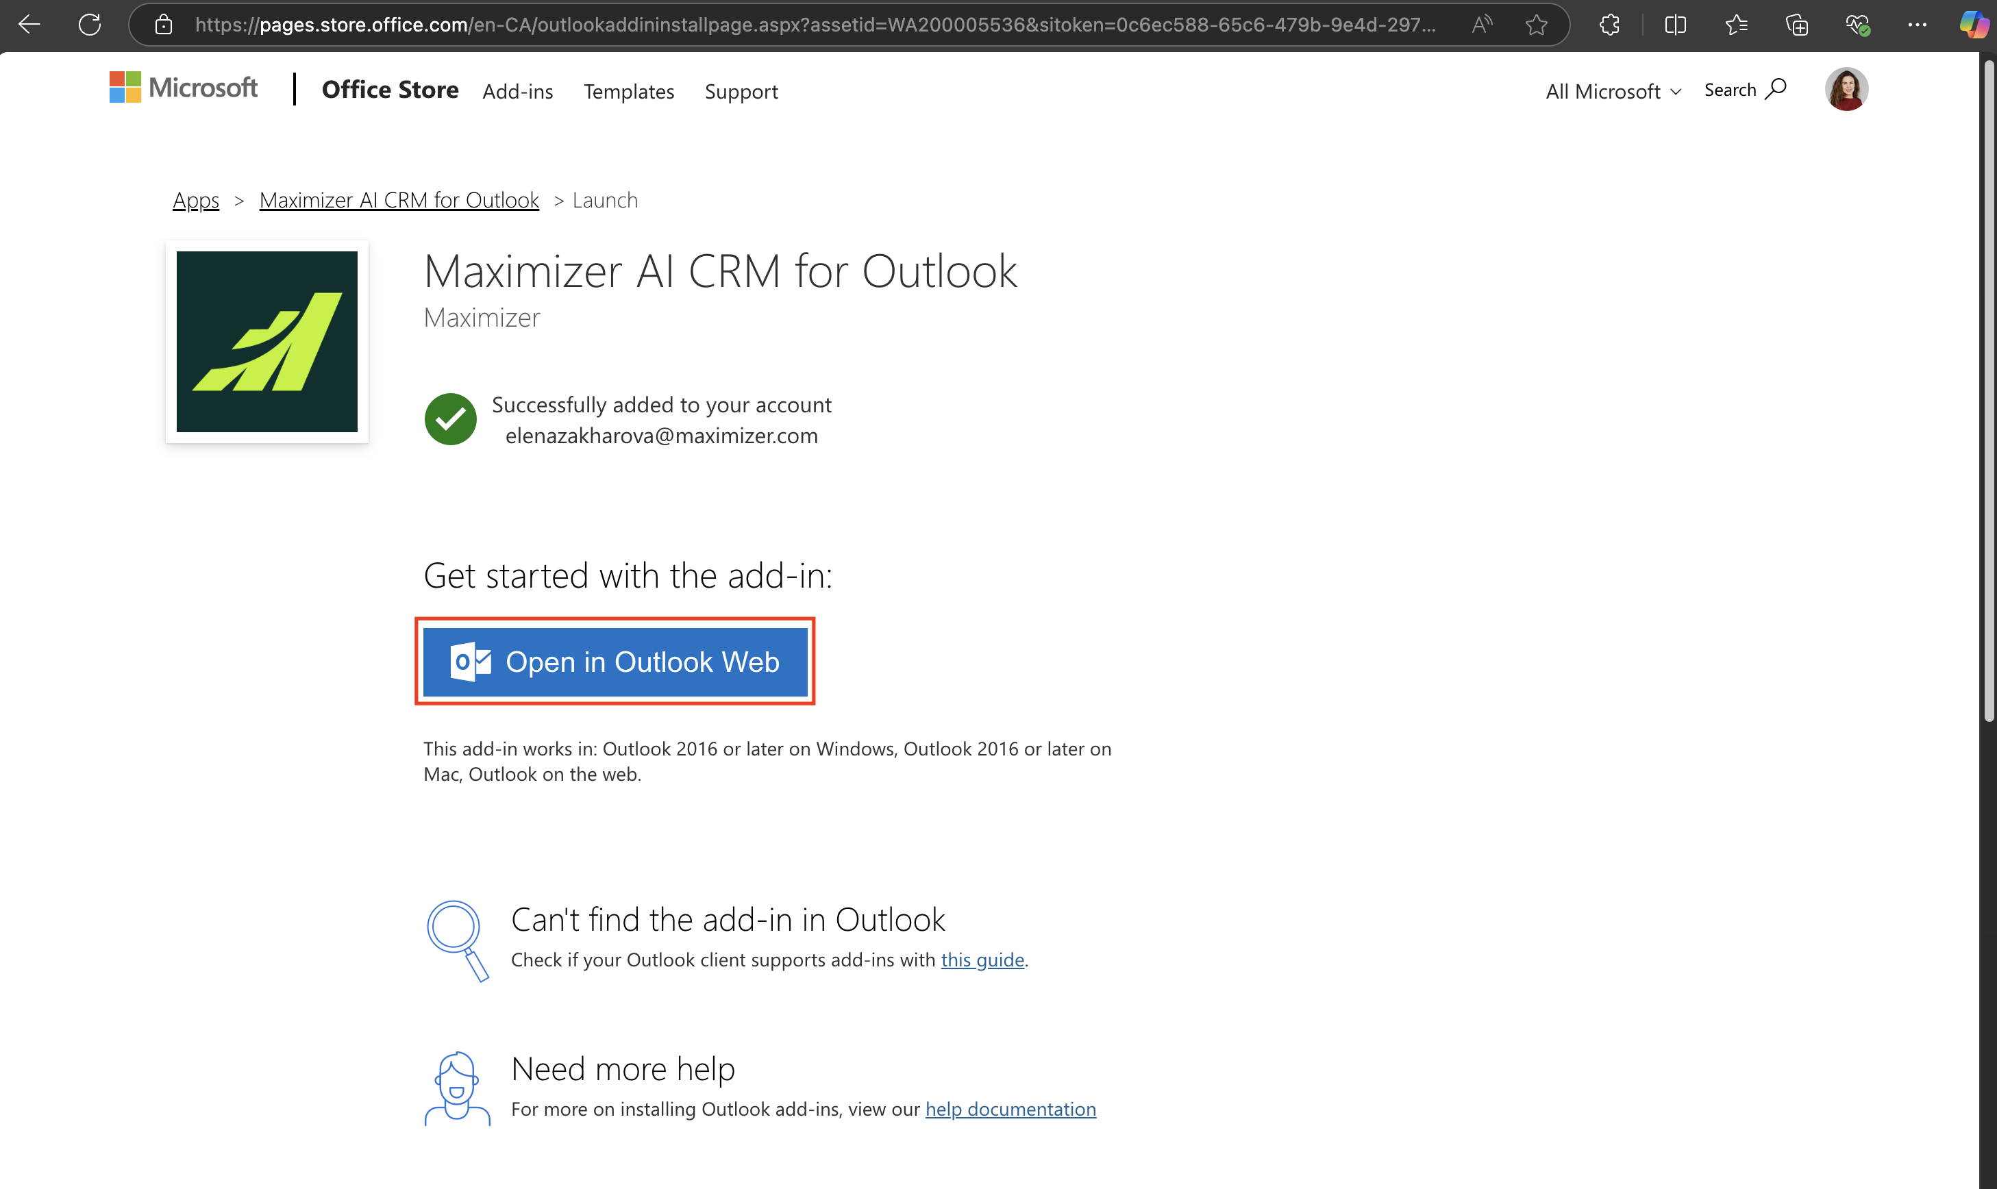Click the 'Need more help' heading
The height and width of the screenshot is (1189, 1997).
(x=623, y=1069)
